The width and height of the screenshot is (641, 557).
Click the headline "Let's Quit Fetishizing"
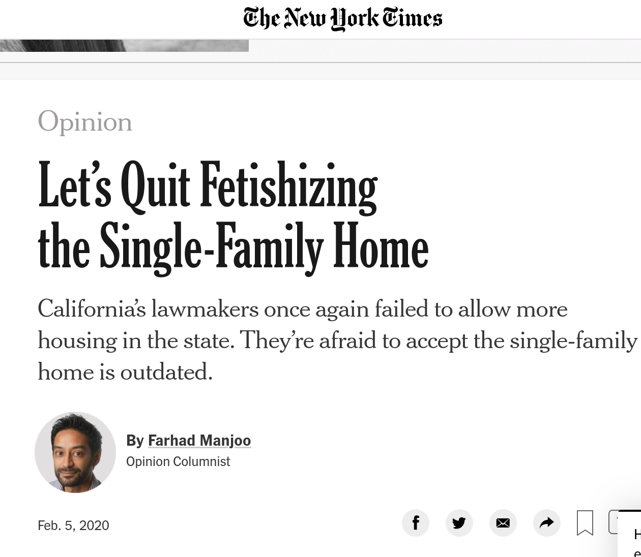click(208, 186)
